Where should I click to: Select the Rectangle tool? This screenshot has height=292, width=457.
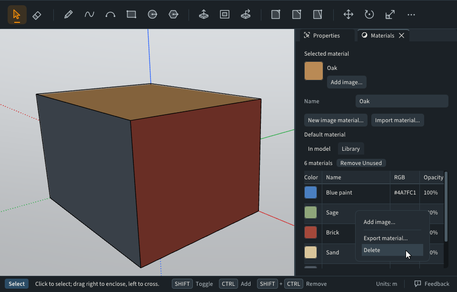point(131,15)
